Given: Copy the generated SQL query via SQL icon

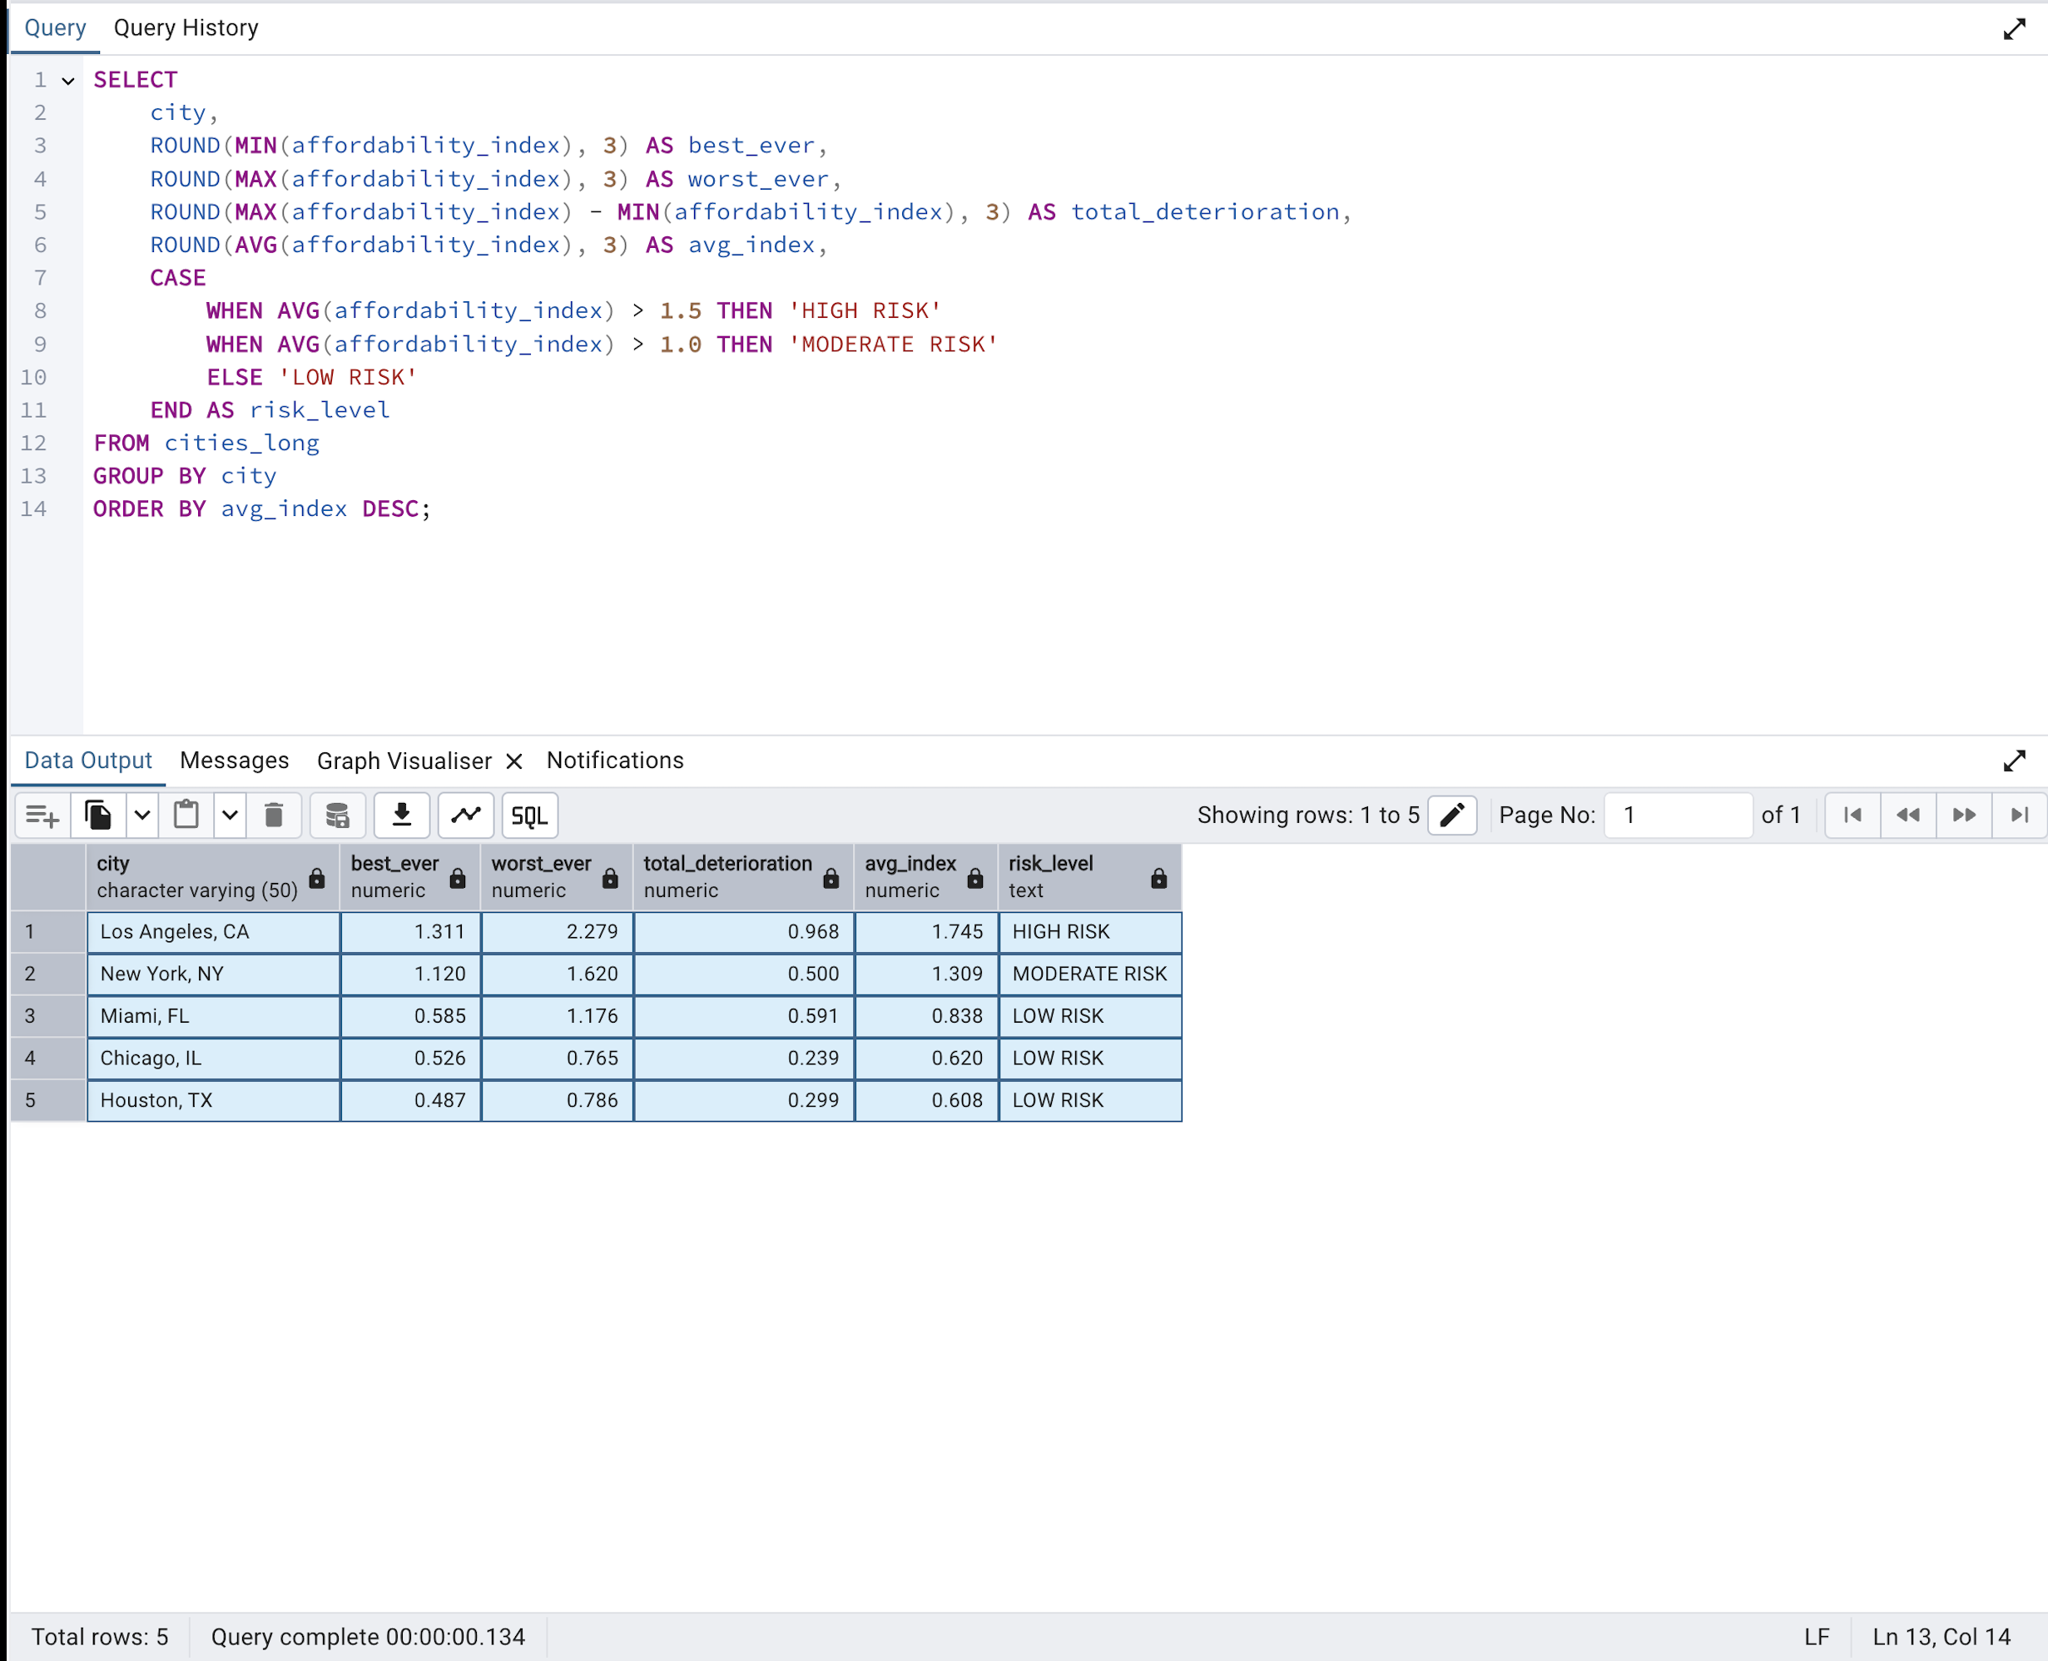Looking at the screenshot, I should (x=529, y=816).
